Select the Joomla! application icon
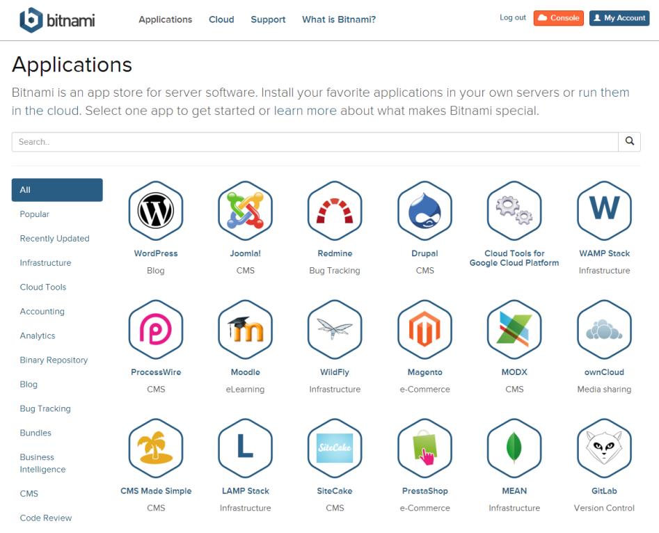The image size is (659, 533). point(245,210)
